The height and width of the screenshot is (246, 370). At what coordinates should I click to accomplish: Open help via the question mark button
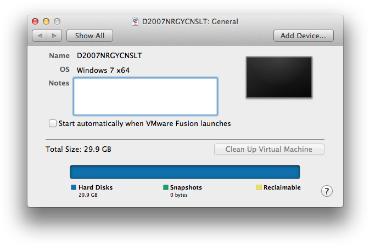[x=327, y=191]
